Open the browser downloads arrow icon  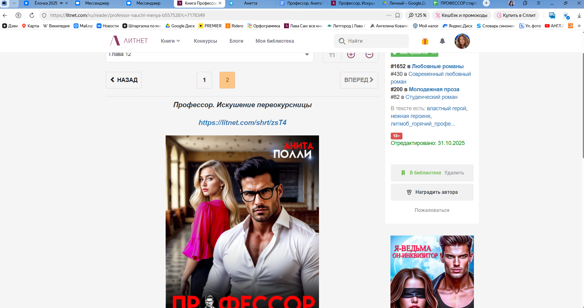579,15
